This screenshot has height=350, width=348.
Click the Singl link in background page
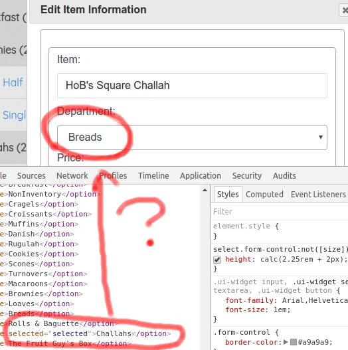click(x=15, y=115)
